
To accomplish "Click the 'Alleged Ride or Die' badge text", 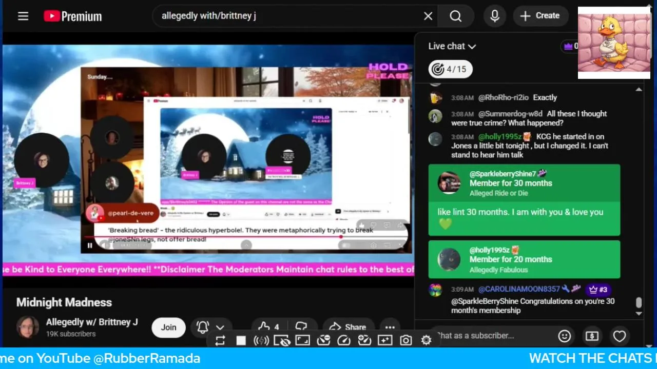I will click(498, 193).
